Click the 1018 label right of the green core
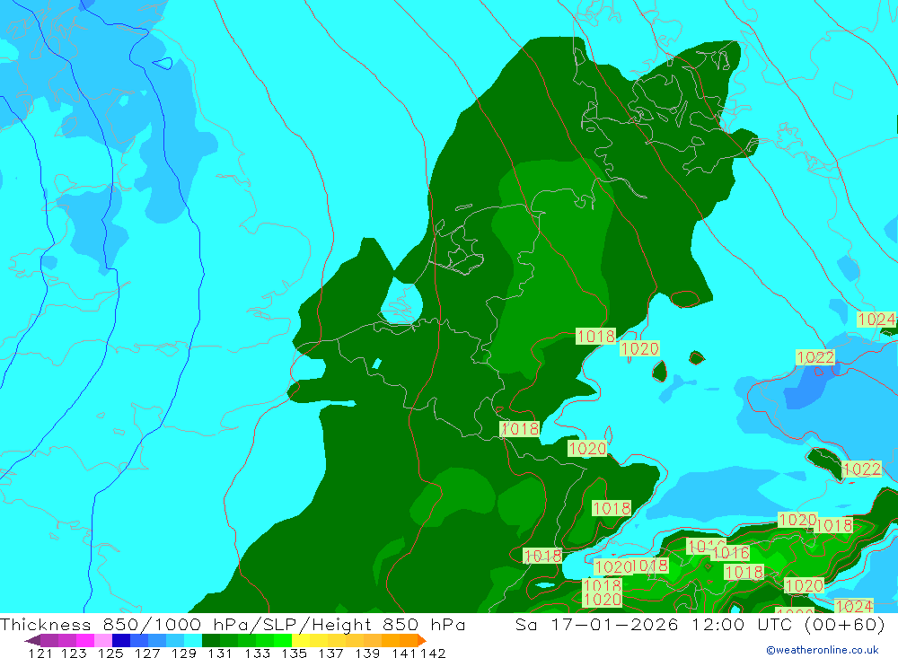This screenshot has width=898, height=658. [595, 336]
